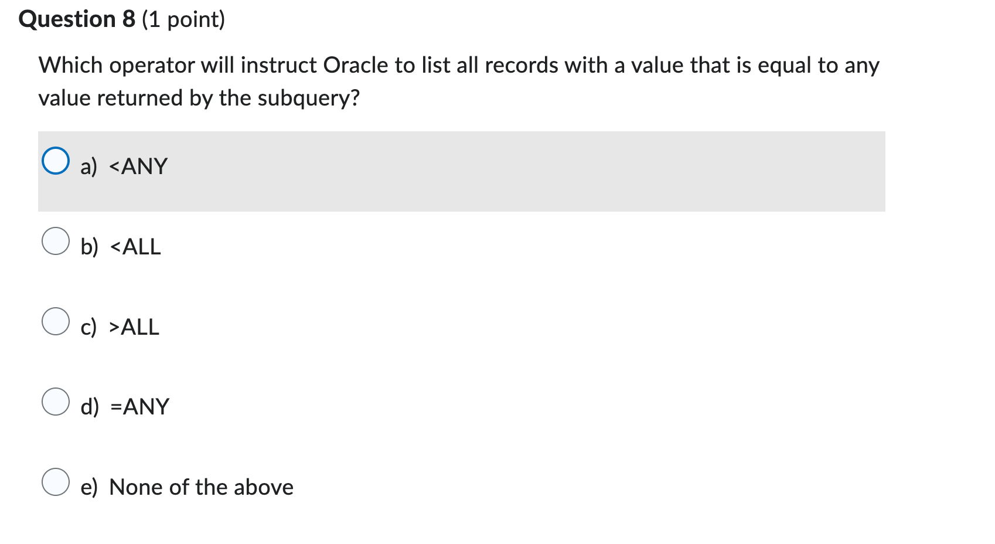Click the e) option letter marker
Image resolution: width=995 pixels, height=544 pixels.
click(x=89, y=487)
